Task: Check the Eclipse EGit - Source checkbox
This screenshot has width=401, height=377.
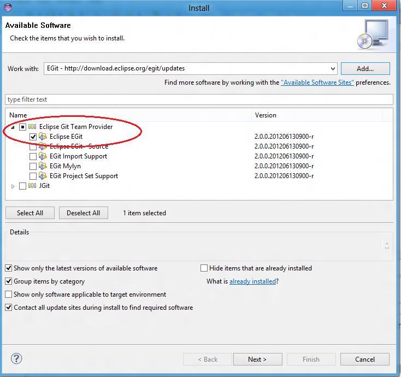Action: (x=33, y=147)
